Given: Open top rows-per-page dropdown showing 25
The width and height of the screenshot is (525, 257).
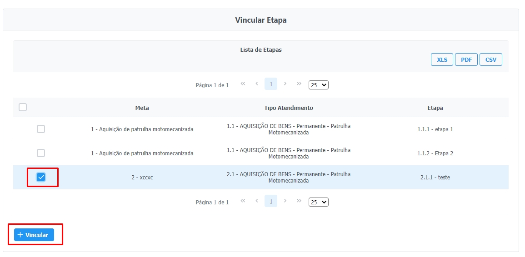Looking at the screenshot, I should (x=318, y=85).
